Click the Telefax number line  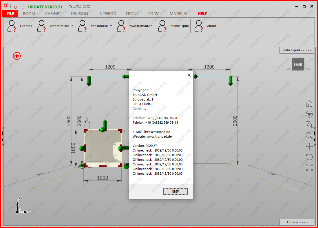click(x=155, y=123)
